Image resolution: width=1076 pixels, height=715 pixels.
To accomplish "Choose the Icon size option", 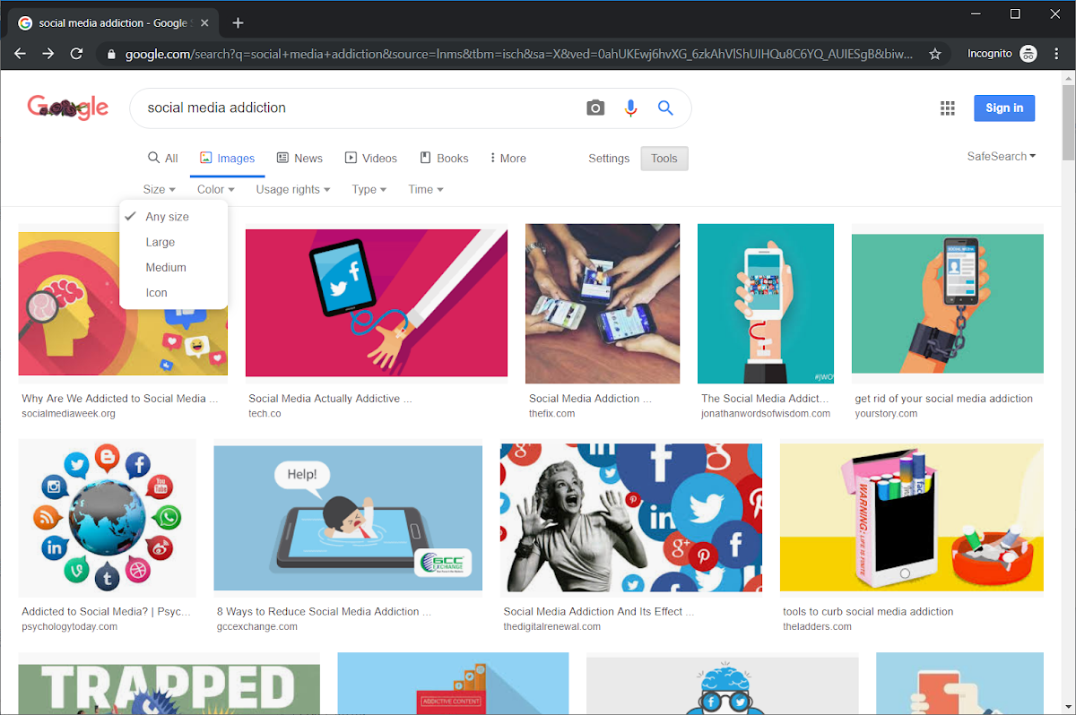I will (x=173, y=292).
